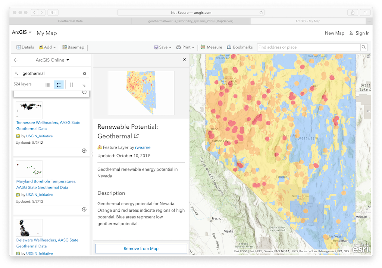The width and height of the screenshot is (382, 268).
Task: Click the search magnifier in the address bar
Action: click(x=364, y=47)
